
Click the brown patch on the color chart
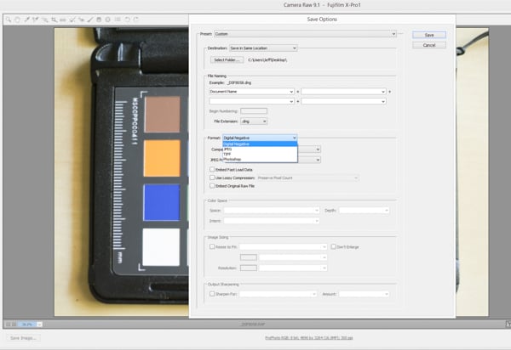tap(162, 115)
